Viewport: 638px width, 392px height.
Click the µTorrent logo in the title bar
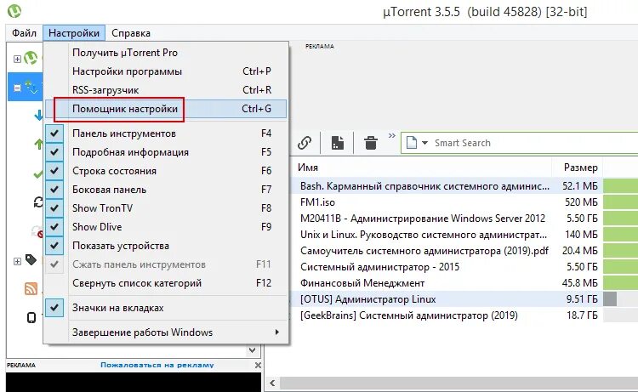[x=14, y=11]
